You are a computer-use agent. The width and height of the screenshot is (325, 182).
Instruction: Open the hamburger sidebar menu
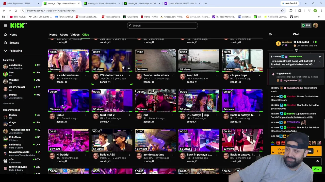click(x=5, y=26)
